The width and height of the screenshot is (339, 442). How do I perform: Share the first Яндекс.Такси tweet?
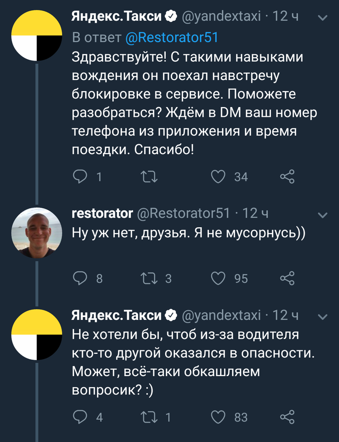[287, 176]
